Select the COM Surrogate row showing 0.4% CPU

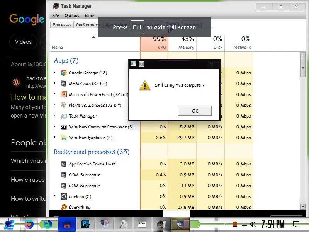pyautogui.click(x=151, y=175)
